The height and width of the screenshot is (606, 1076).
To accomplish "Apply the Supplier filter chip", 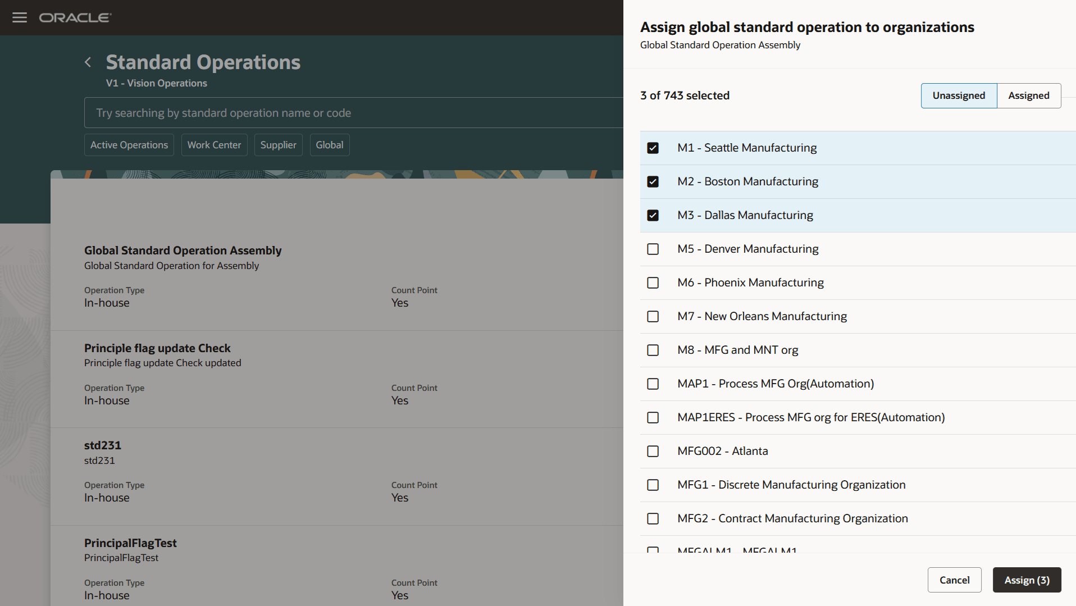I will point(278,145).
